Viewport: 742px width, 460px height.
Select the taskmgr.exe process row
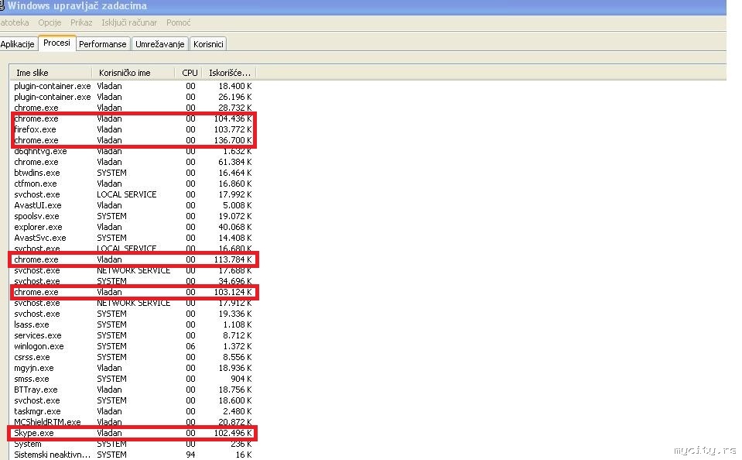[x=132, y=412]
